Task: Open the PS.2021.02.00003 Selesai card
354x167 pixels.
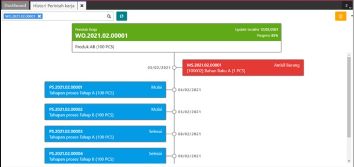Action: coord(105,134)
